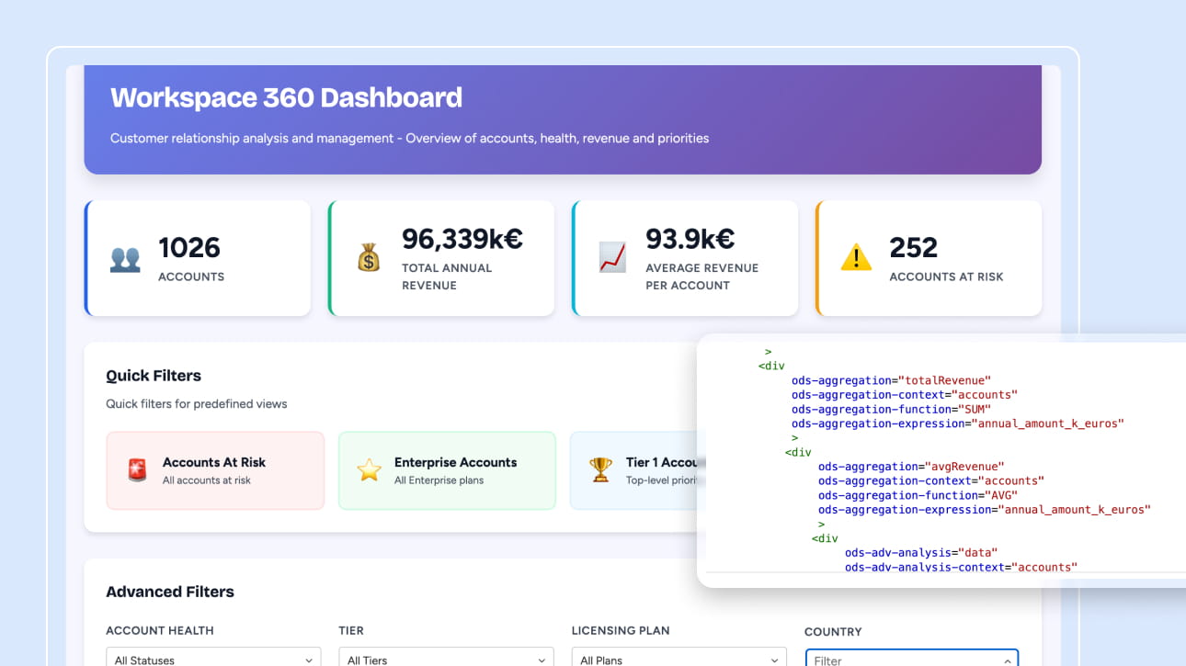Click the money bag revenue icon

coord(369,258)
